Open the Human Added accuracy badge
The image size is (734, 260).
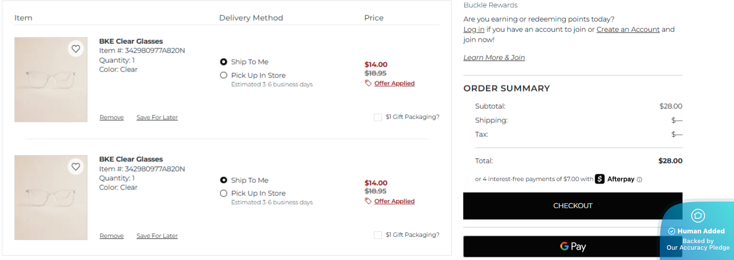tap(698, 231)
